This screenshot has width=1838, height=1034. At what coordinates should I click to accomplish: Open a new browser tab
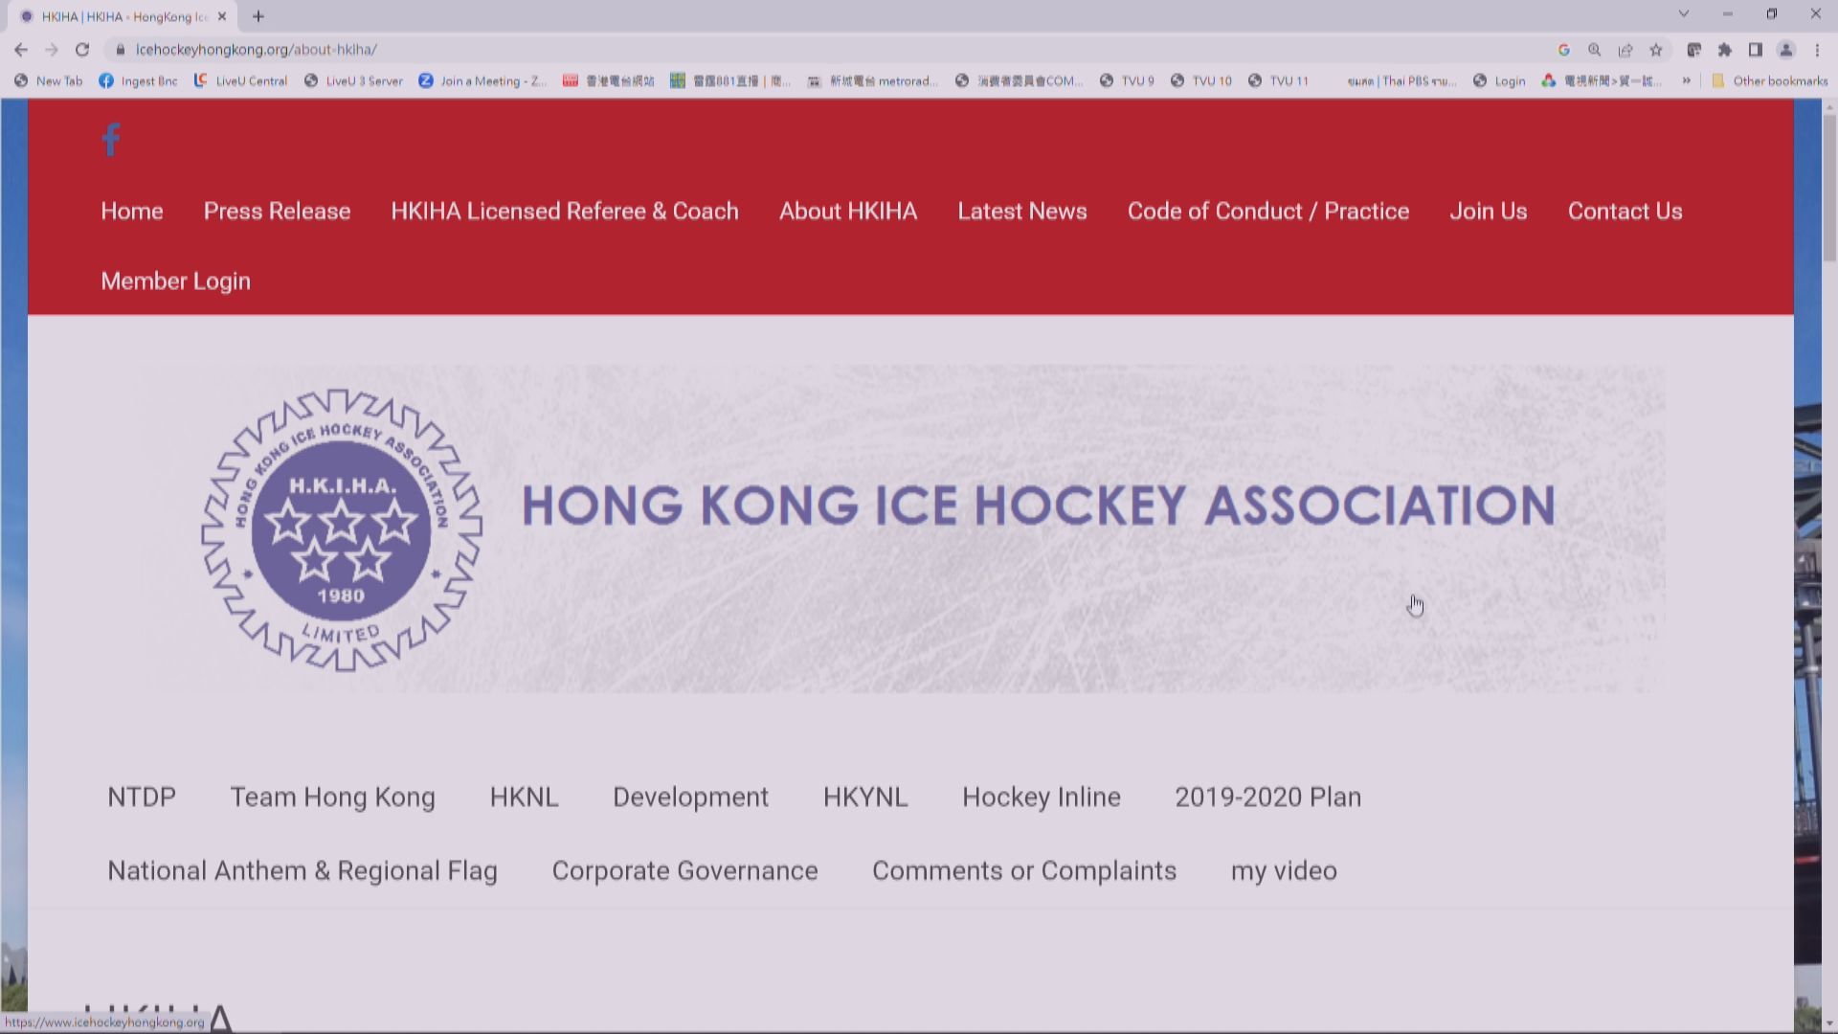tap(258, 16)
